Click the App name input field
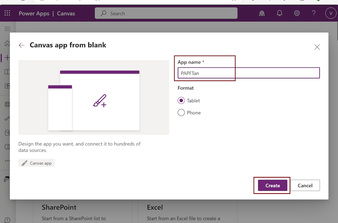The height and width of the screenshot is (223, 338). click(249, 73)
